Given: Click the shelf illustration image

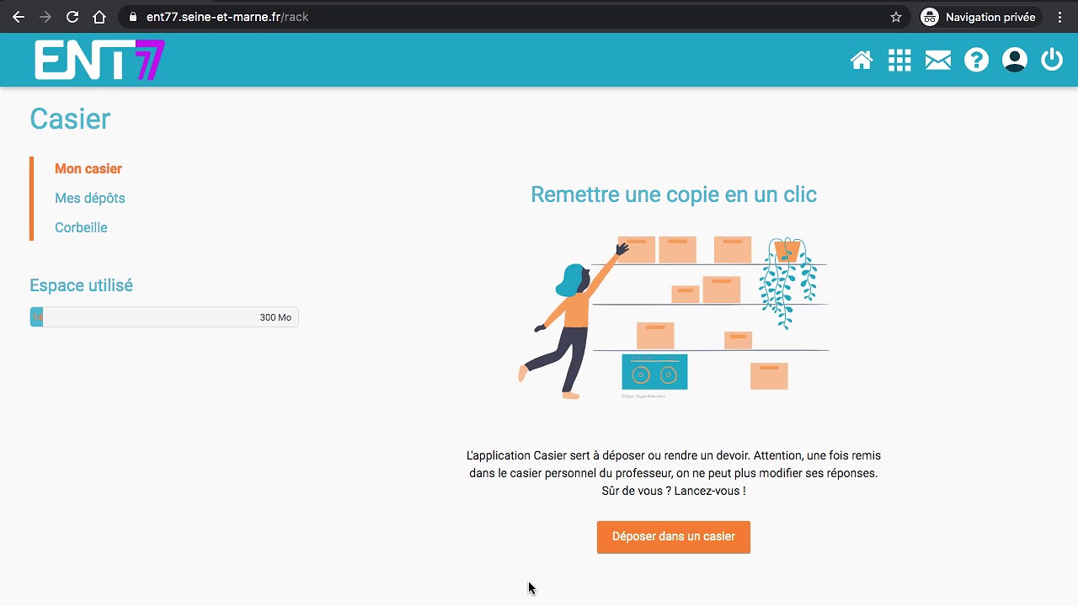Looking at the screenshot, I should [x=674, y=317].
